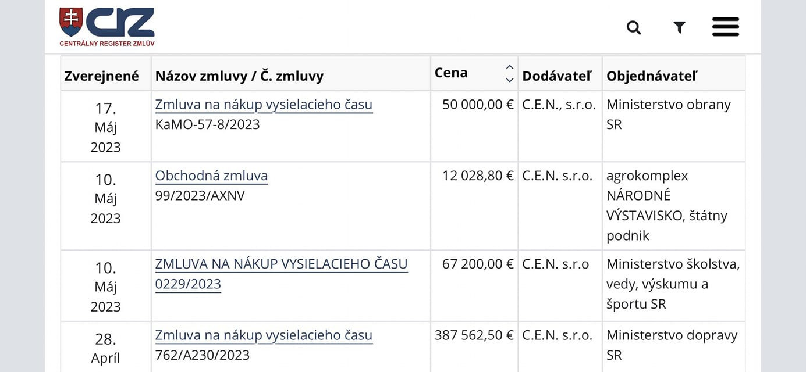The image size is (806, 372).
Task: Click Ministerstvo obrany SR cell
Action: coord(668,115)
